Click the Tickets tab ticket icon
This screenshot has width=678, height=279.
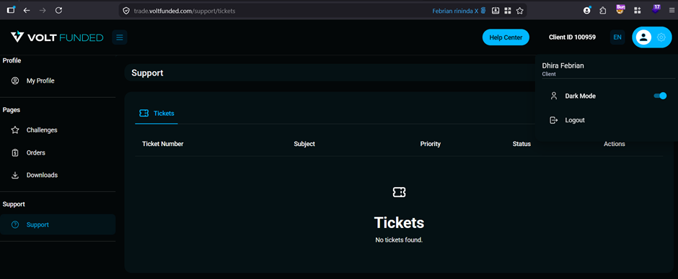(144, 113)
